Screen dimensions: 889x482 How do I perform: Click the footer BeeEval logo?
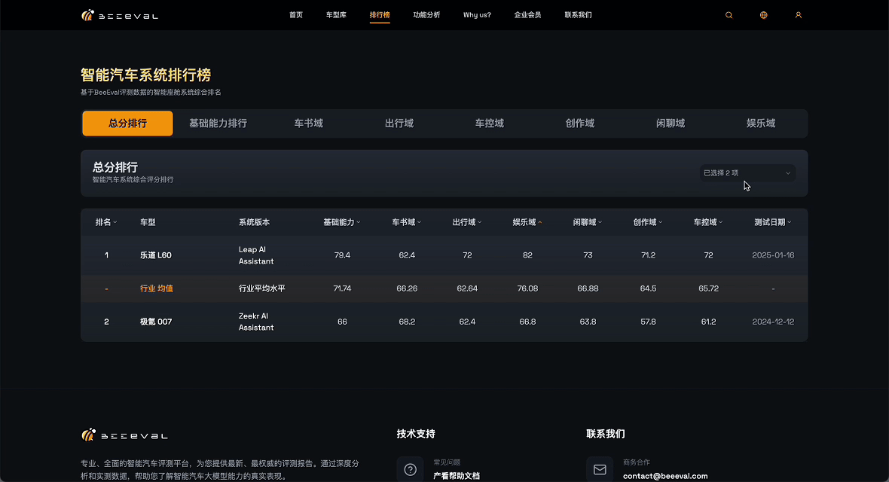coord(125,435)
